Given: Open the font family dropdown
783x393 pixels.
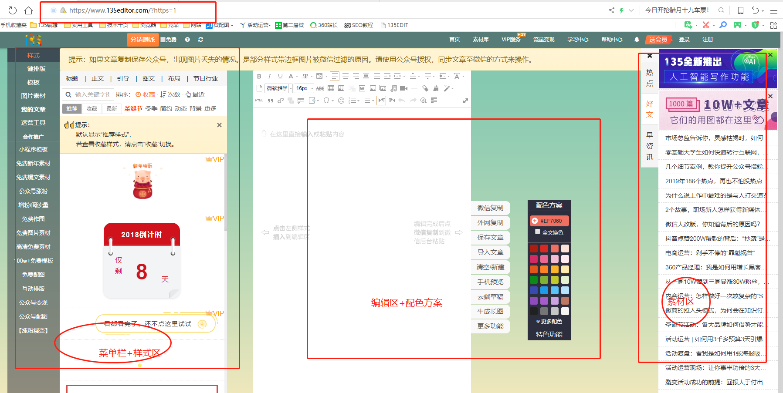Looking at the screenshot, I should pos(291,88).
